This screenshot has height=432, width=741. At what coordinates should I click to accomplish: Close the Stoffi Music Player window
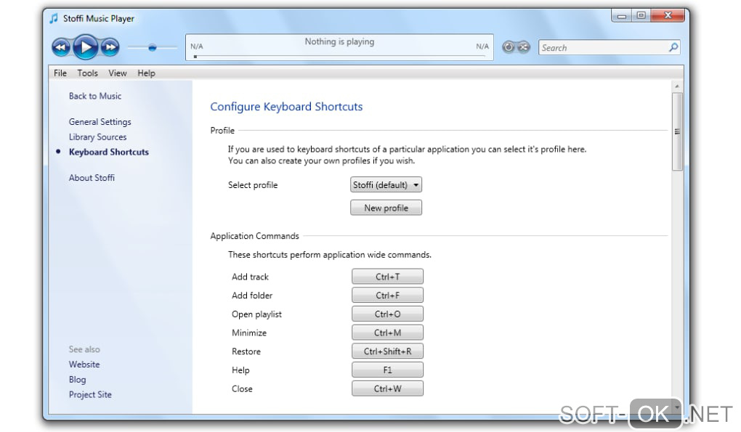(x=668, y=16)
